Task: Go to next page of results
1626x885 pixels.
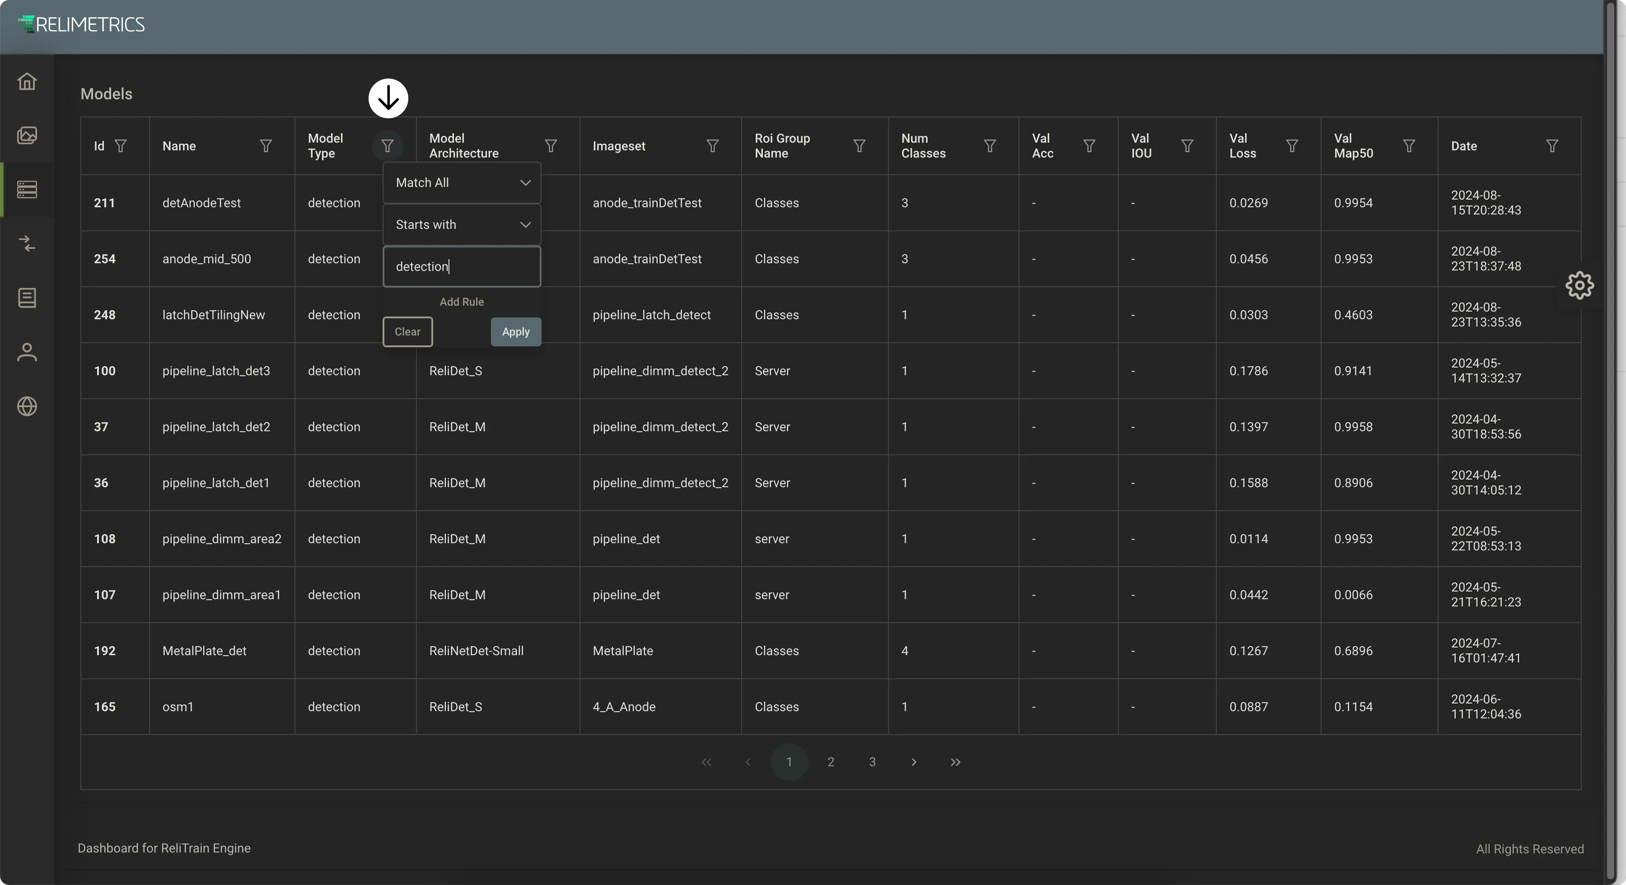Action: [x=914, y=762]
